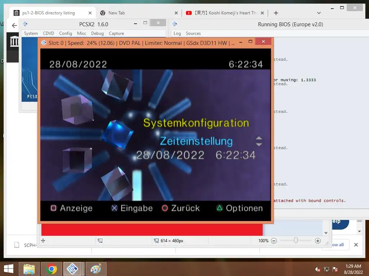
Task: Close the Koishi Komeiji YouTube tab
Action: tap(262, 13)
